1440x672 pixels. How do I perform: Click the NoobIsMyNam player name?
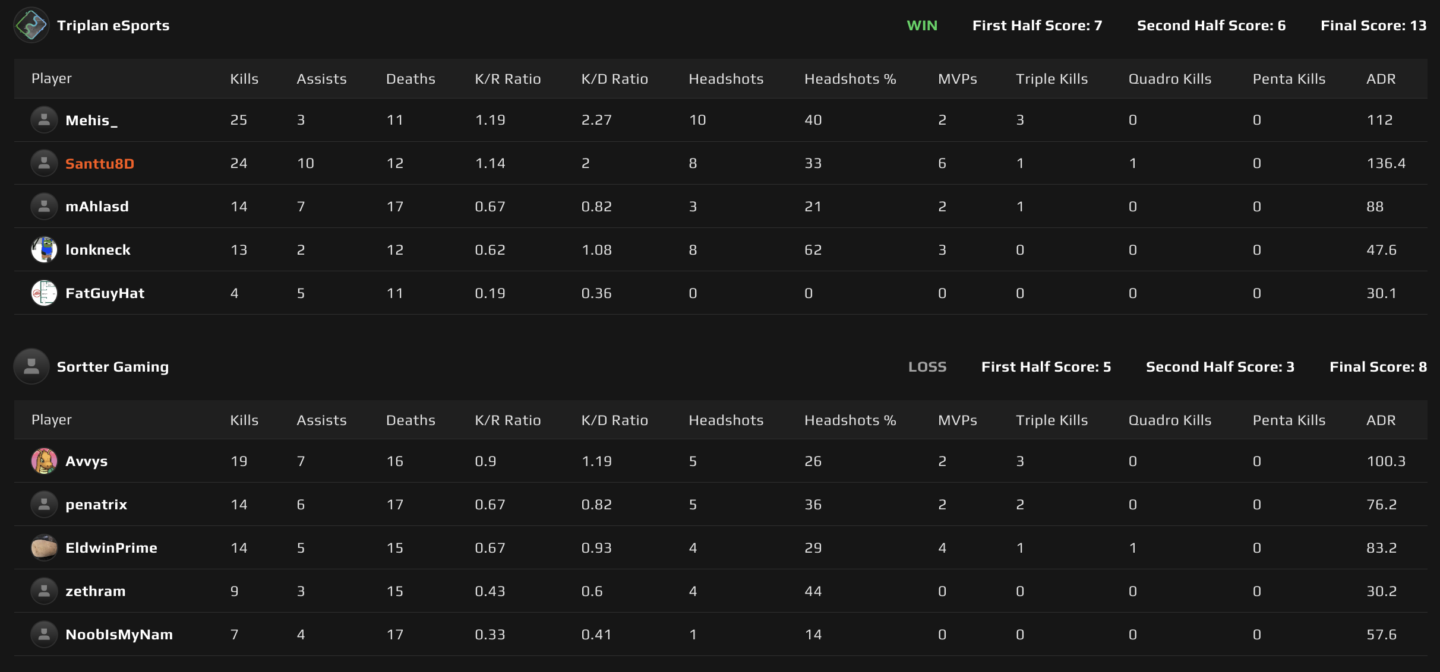[119, 634]
